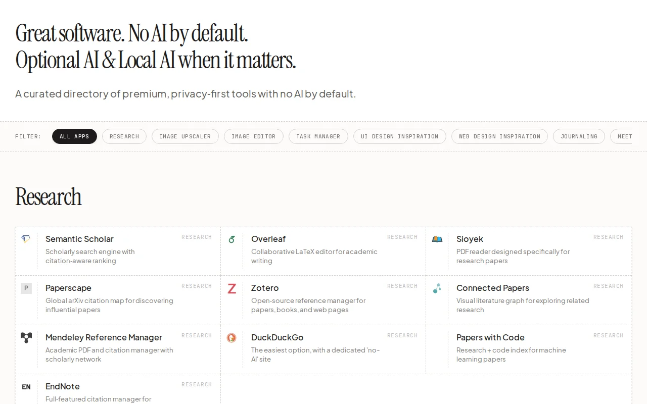Image resolution: width=647 pixels, height=404 pixels.
Task: Click the Research section heading
Action: (48, 197)
